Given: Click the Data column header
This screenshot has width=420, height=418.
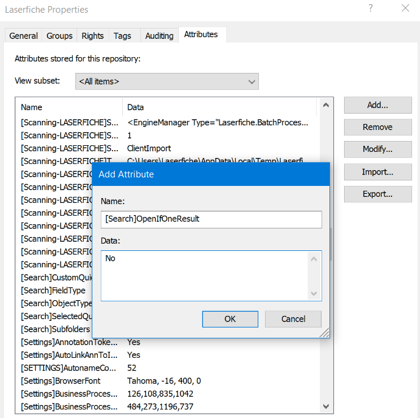Looking at the screenshot, I should pos(219,107).
